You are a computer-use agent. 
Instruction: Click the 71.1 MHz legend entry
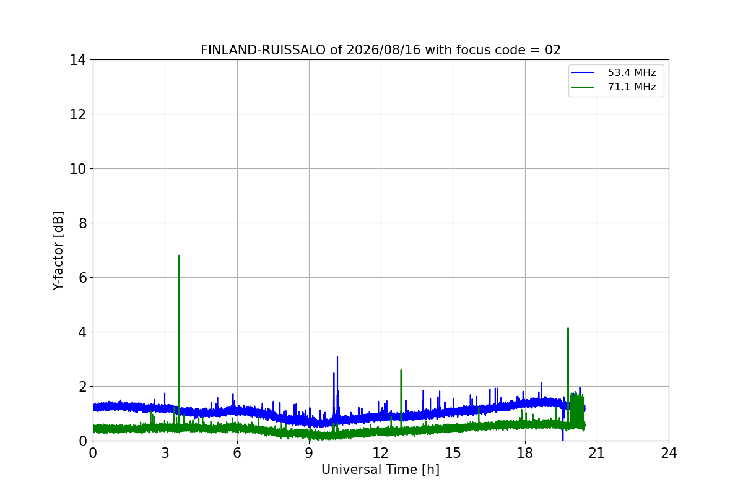pyautogui.click(x=616, y=87)
